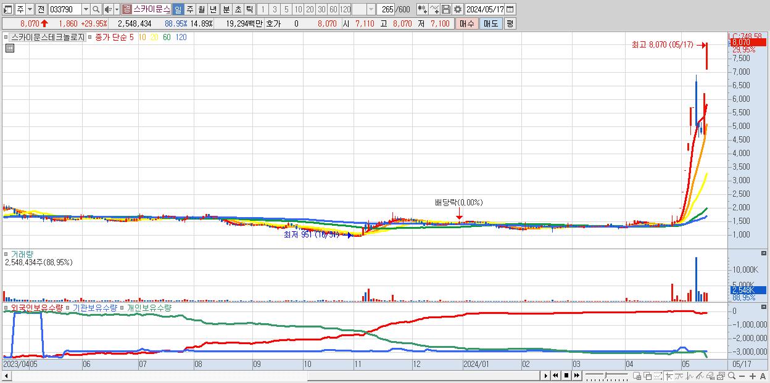770x383 pixels.
Task: Click the overlapping windows icon in bottom toolbar
Action: click(x=648, y=376)
